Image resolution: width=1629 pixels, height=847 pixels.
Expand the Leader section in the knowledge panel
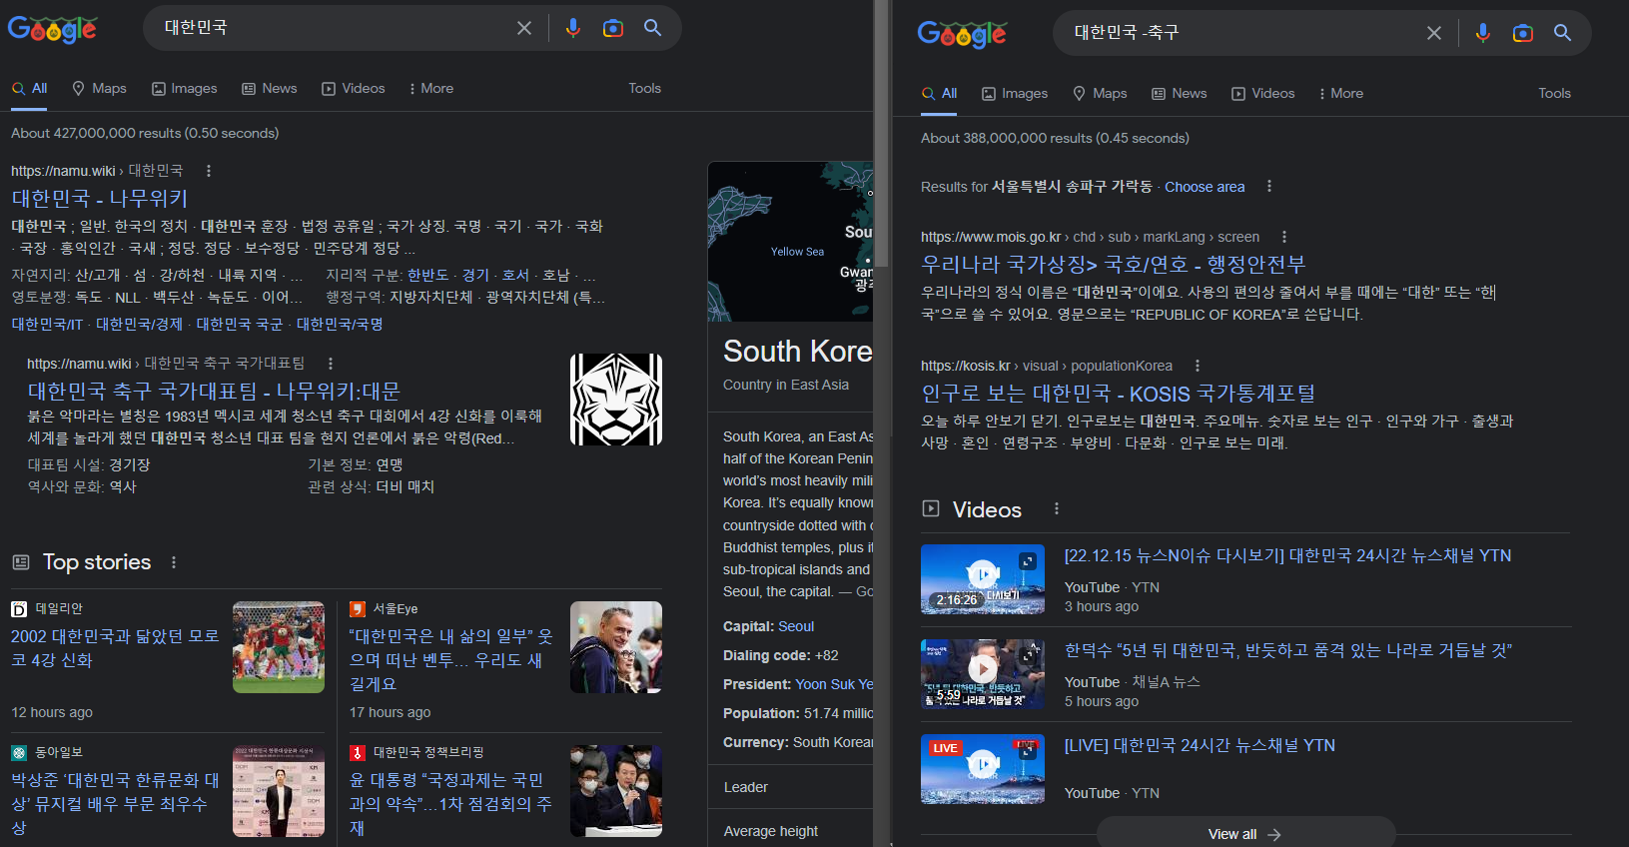tap(791, 787)
